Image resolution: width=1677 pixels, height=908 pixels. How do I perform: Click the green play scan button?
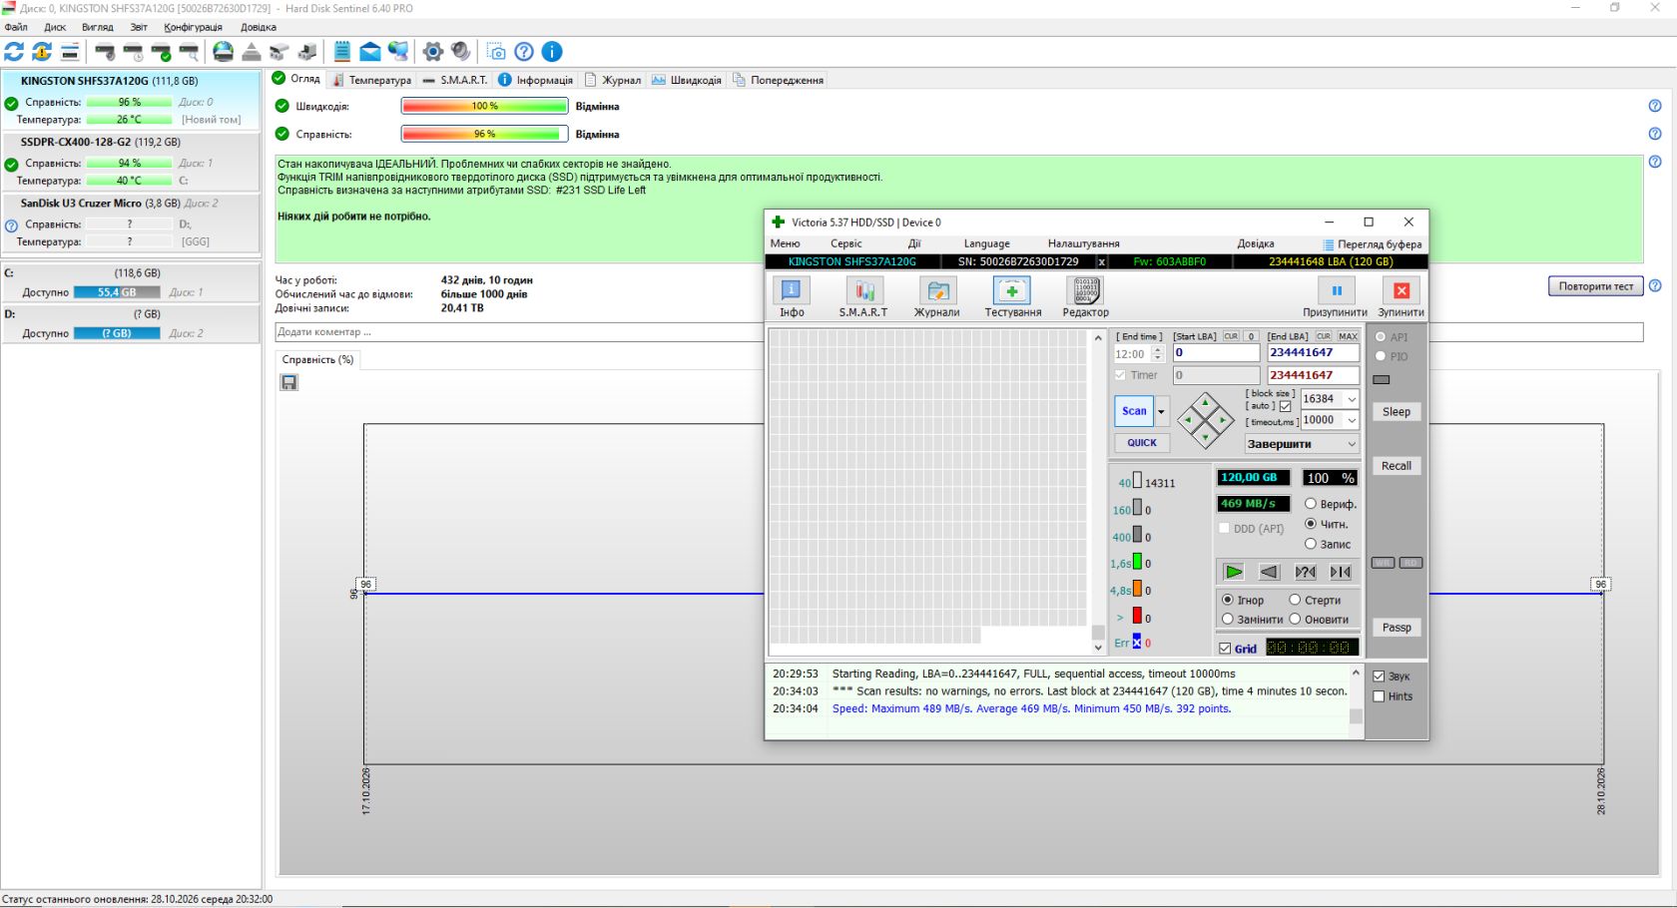tap(1234, 572)
